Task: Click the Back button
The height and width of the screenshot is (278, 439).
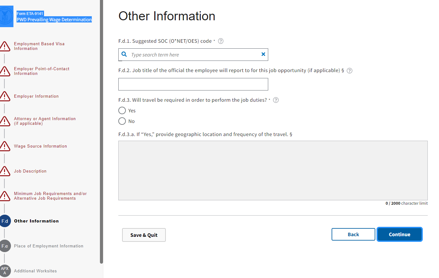Action: click(x=353, y=234)
